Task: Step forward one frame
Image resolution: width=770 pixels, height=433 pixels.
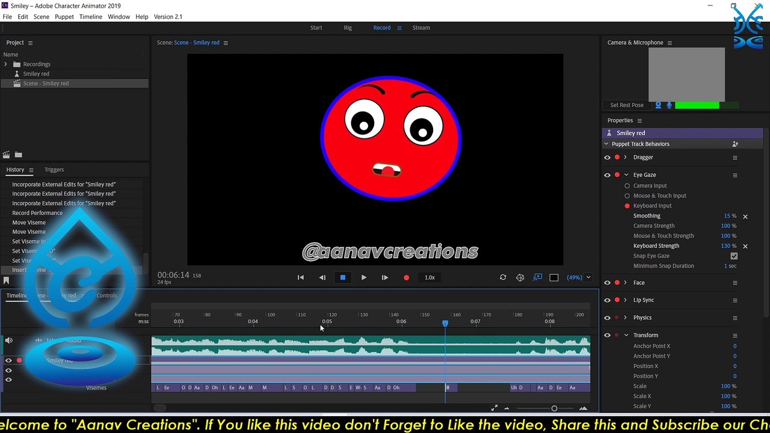Action: [384, 277]
